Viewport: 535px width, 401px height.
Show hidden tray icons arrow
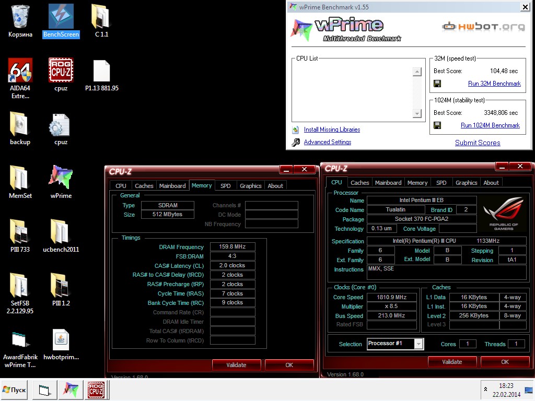coord(485,389)
